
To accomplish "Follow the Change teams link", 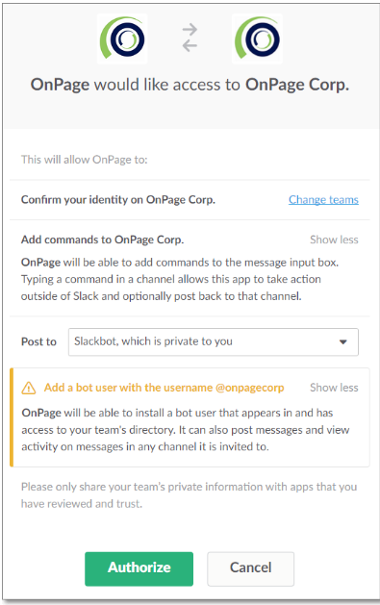I will point(323,199).
